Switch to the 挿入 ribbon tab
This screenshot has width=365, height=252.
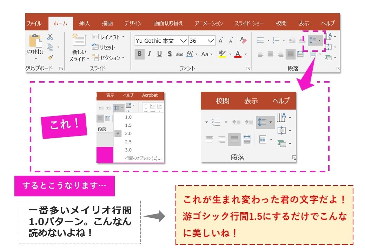(x=84, y=23)
